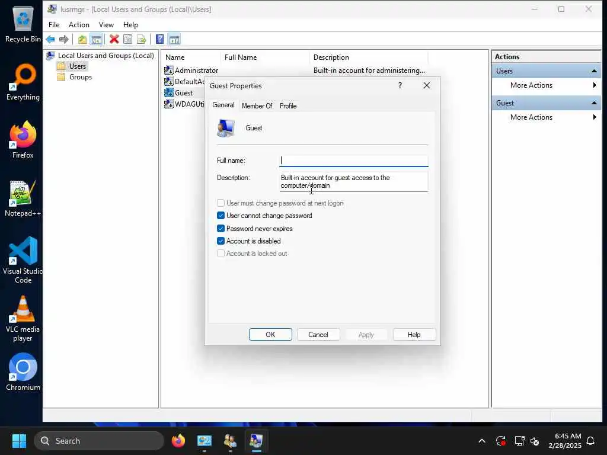Show hidden icons chevron in system tray
Screen dimensions: 607x455
pos(482,441)
